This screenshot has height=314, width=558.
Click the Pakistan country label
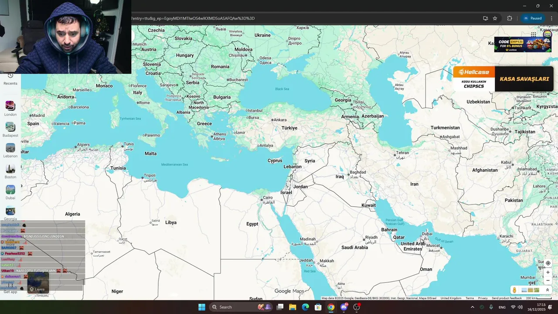[514, 200]
